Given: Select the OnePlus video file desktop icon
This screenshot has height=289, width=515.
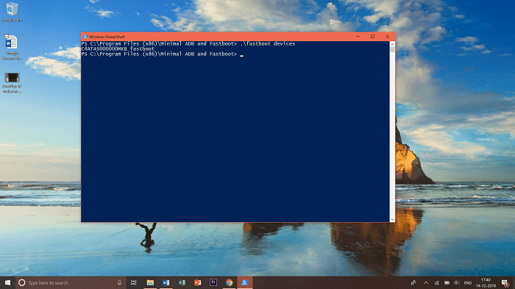Looking at the screenshot, I should 13,83.
